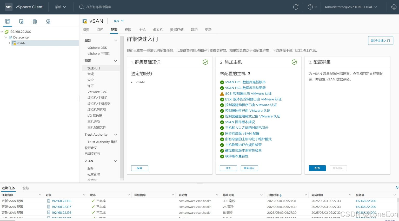Collapse recent tasks panel with double chevron
Image resolution: width=399 pixels, height=221 pixels.
coord(397,187)
